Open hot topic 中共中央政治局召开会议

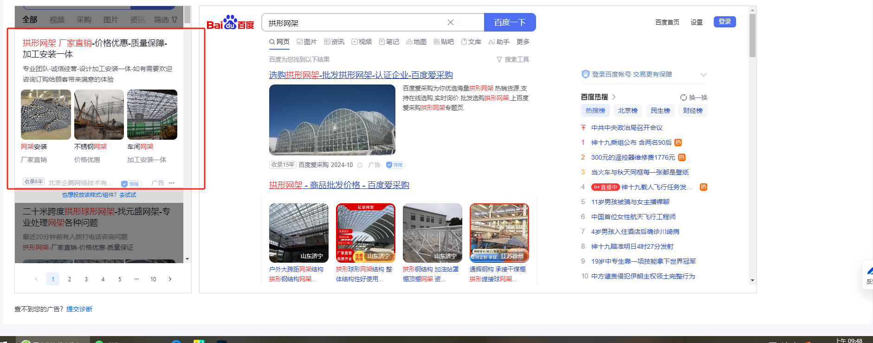point(627,128)
